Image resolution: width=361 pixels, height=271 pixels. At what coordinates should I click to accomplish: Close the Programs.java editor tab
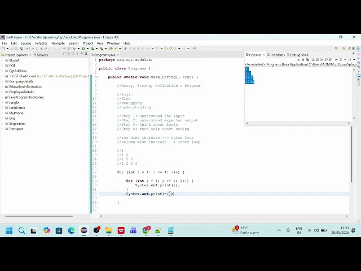[118, 55]
